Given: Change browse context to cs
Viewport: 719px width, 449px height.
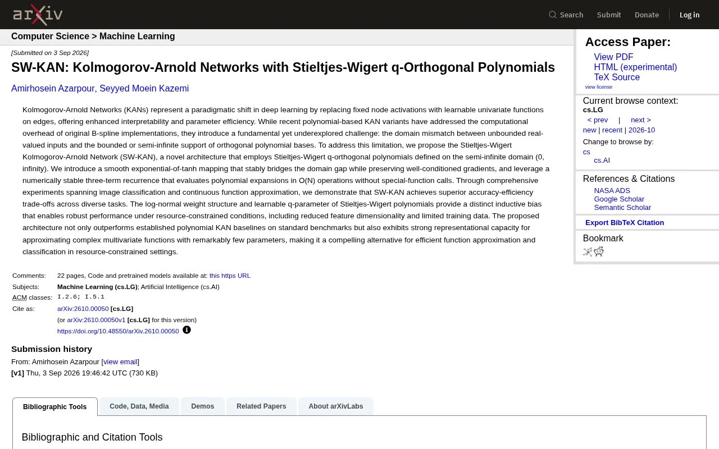Looking at the screenshot, I should [586, 152].
